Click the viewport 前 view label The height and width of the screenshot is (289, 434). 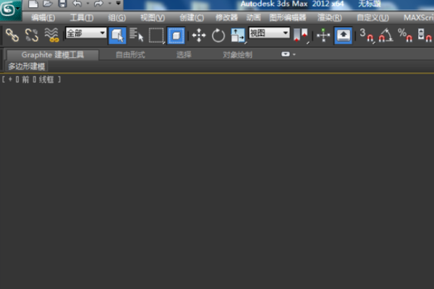pos(25,79)
